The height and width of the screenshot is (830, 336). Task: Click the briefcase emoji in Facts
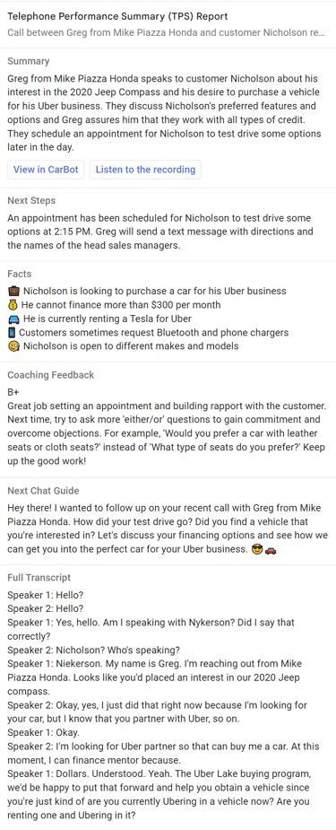point(13,291)
